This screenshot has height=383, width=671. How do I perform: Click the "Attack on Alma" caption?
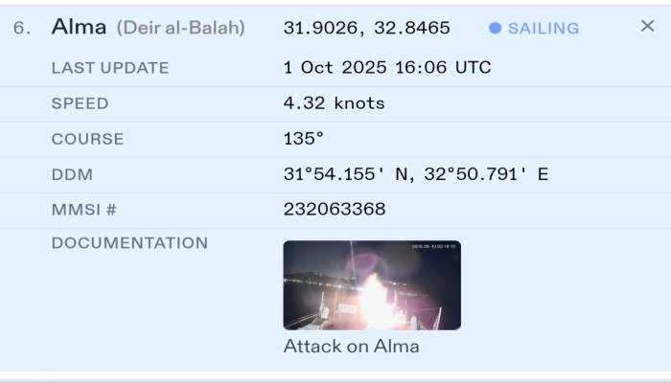point(351,347)
